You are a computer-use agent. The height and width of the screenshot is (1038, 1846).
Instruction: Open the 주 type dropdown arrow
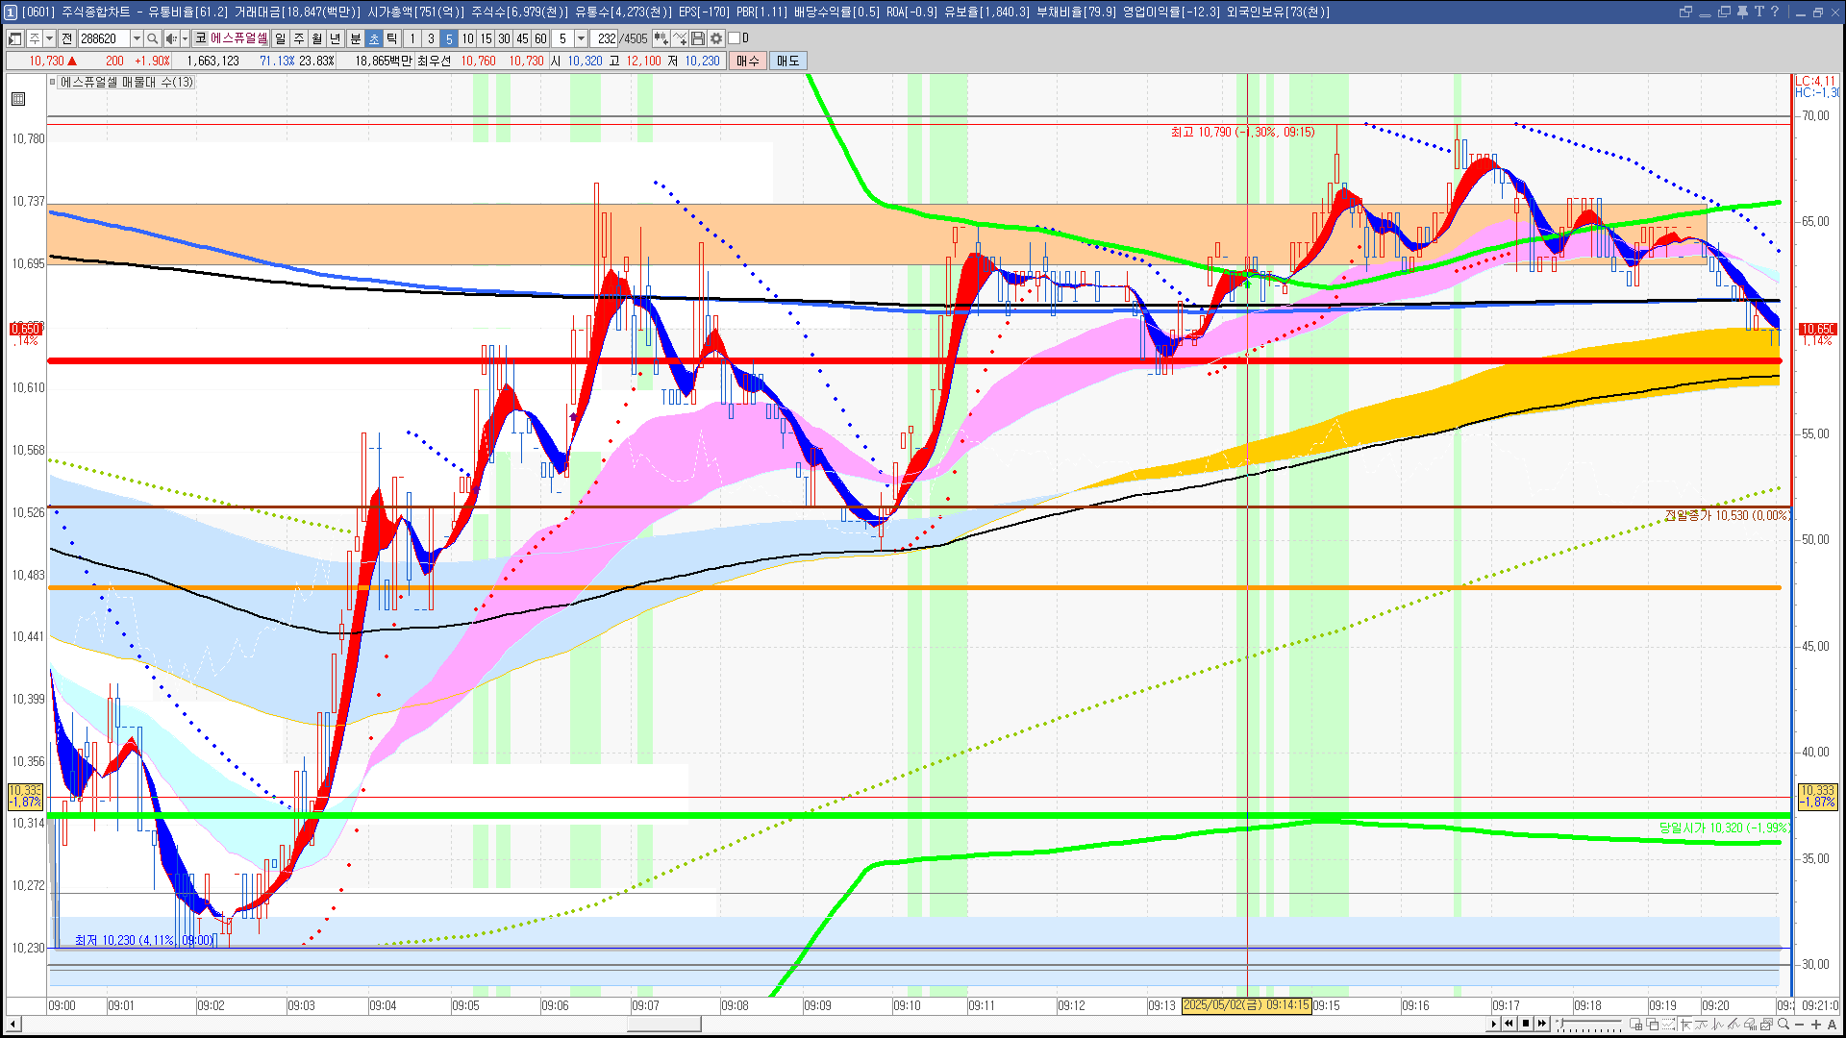pyautogui.click(x=49, y=38)
